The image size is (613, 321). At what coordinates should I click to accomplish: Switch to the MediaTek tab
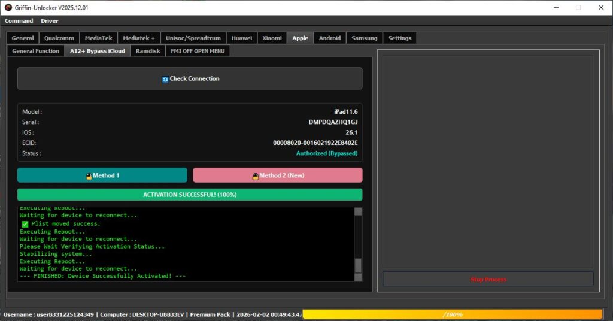tap(99, 38)
